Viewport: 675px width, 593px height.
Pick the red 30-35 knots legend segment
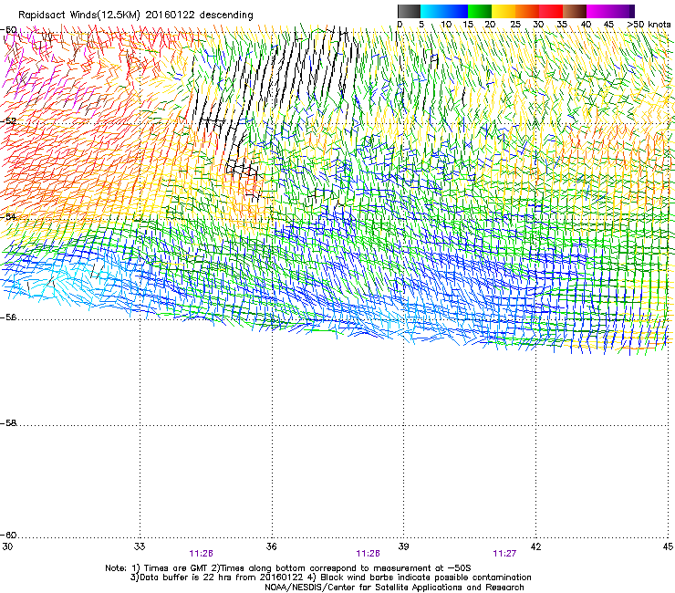[551, 11]
